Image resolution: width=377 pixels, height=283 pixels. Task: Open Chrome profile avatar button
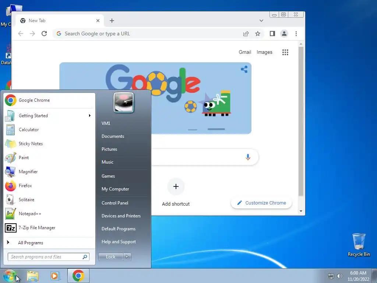(x=284, y=34)
